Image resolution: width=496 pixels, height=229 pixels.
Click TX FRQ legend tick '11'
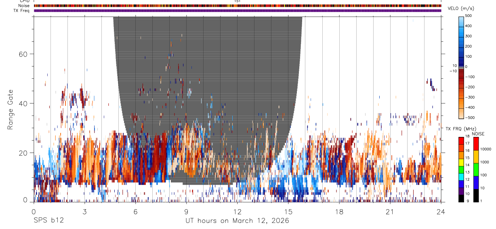tap(468, 187)
